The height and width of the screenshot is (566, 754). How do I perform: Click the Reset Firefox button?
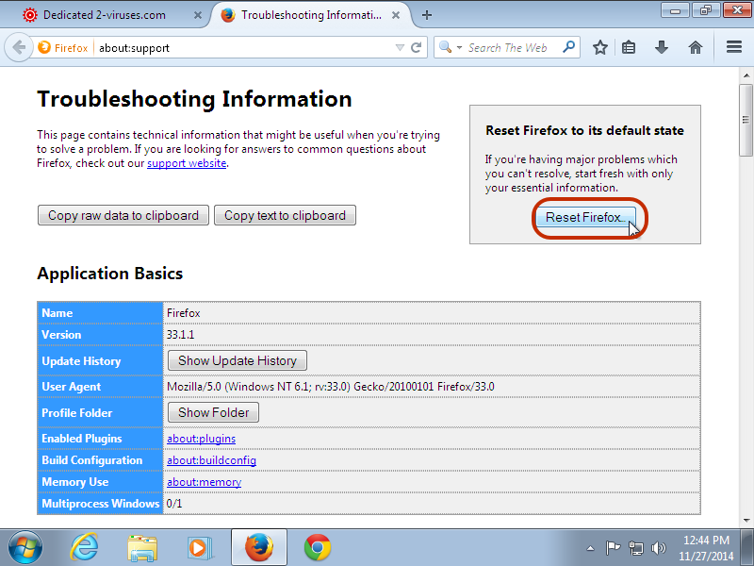click(583, 218)
